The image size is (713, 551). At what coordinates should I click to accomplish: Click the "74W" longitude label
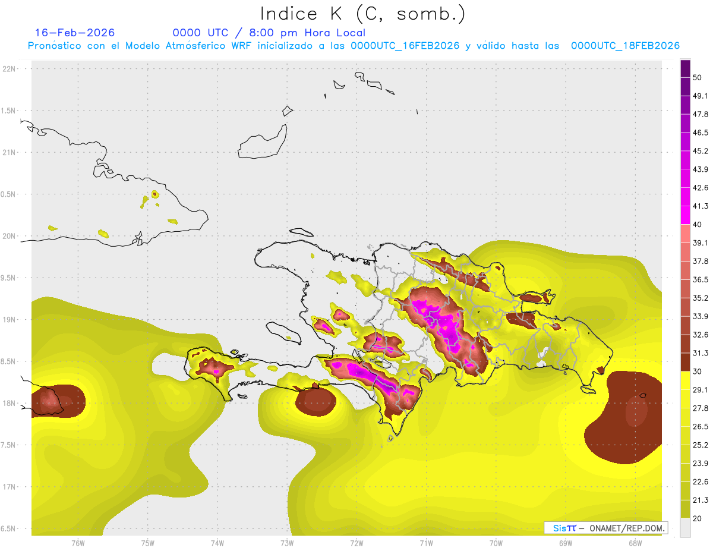point(217,543)
